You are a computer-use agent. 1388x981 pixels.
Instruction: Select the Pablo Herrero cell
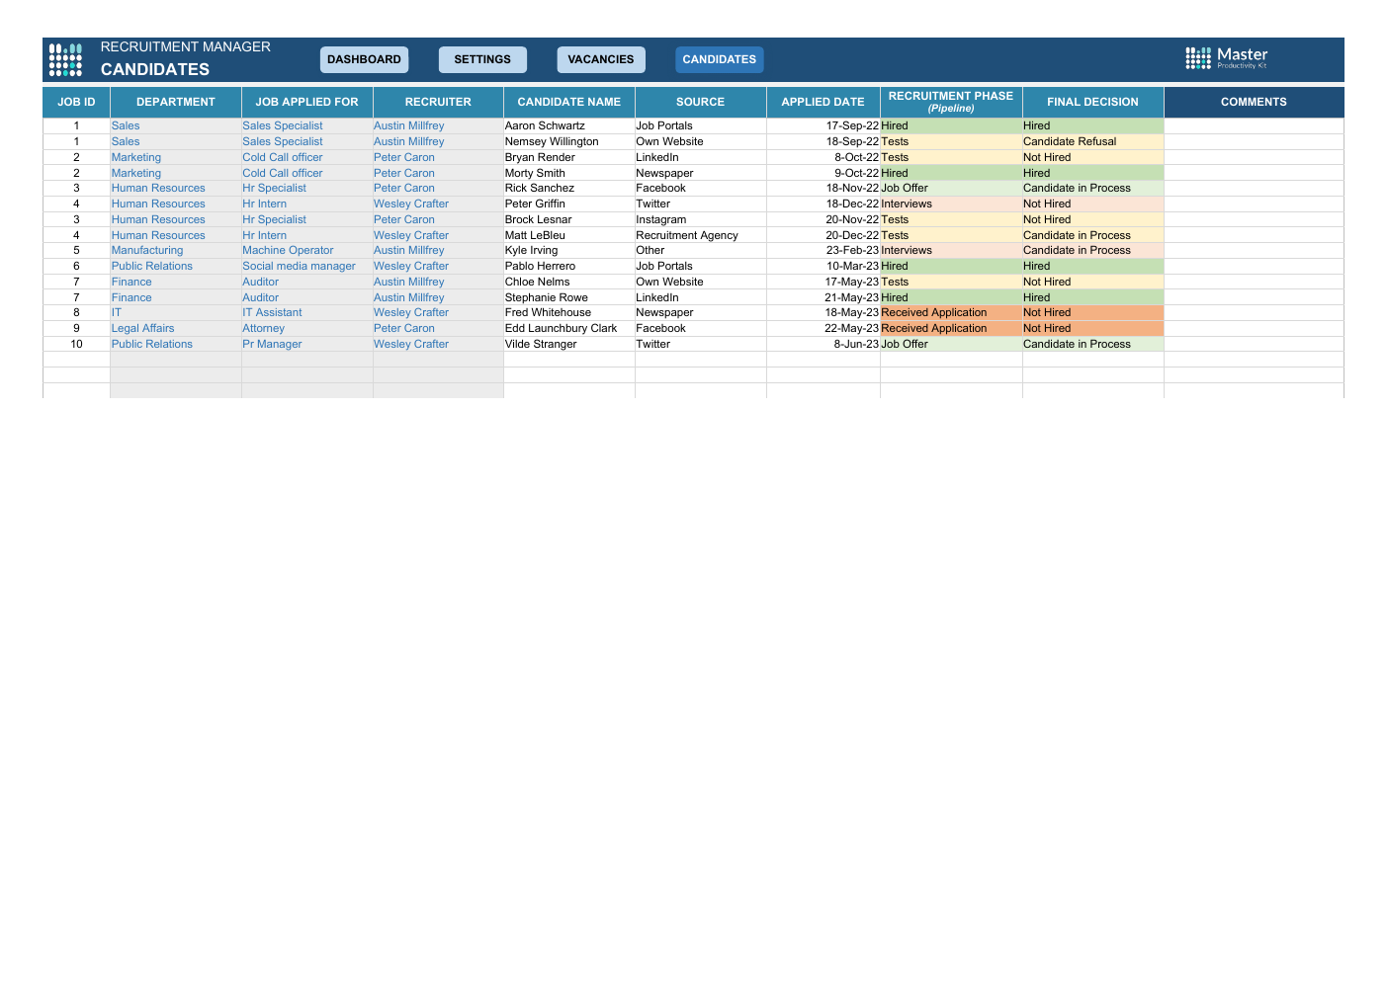[569, 266]
